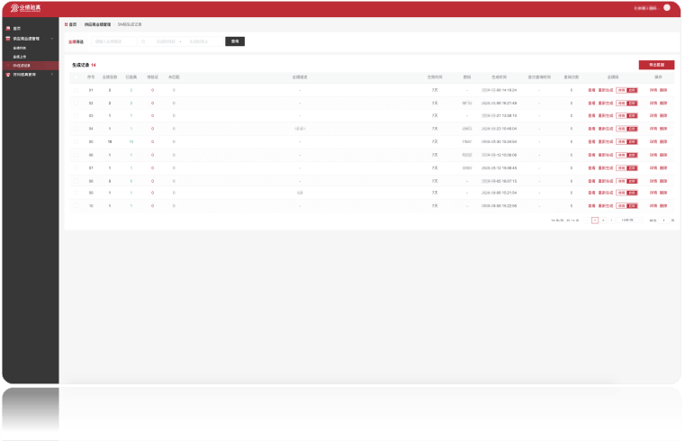The height and width of the screenshot is (441, 685).
Task: Toggle the enable/disable switch in row 10
Action: 626,206
